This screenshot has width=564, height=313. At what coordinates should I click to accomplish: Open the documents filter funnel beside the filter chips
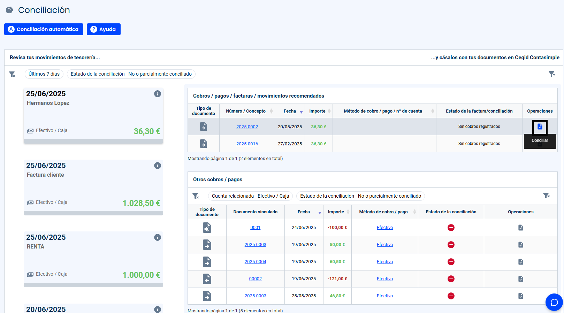point(552,74)
